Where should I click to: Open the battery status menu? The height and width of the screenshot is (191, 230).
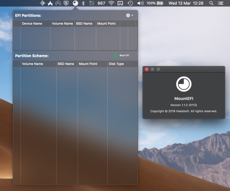[160, 3]
